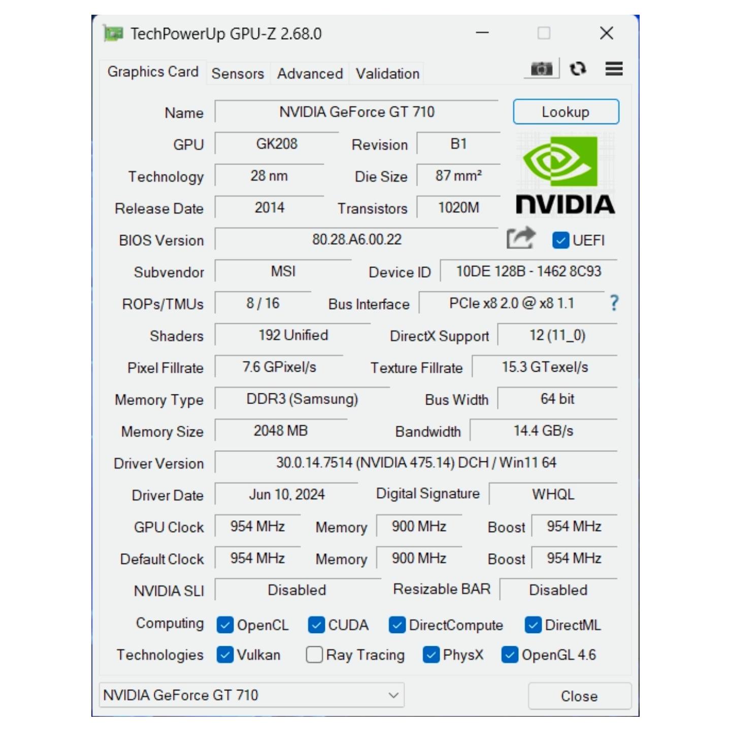Image resolution: width=731 pixels, height=731 pixels.
Task: Open the Advanced tab
Action: [310, 74]
